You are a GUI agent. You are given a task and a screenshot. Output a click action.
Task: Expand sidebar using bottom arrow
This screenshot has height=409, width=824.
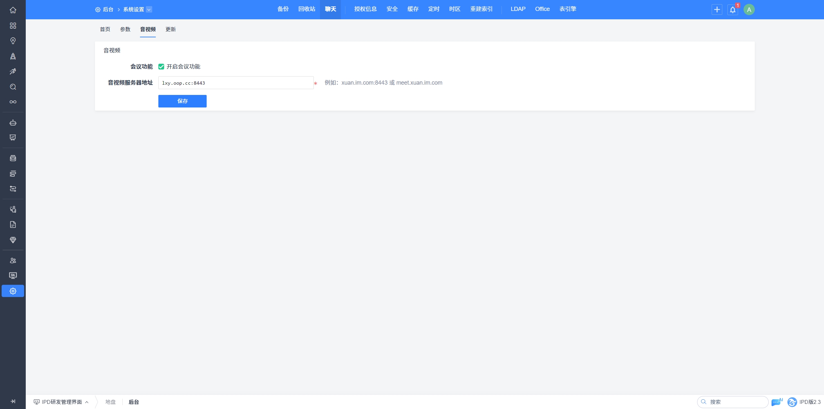[13, 401]
